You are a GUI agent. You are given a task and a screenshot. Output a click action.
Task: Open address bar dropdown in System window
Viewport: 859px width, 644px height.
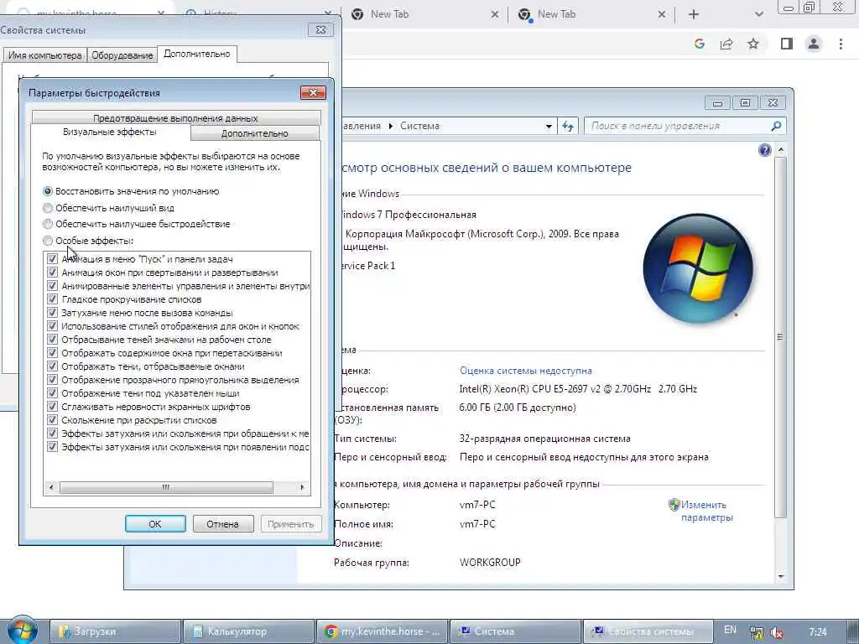click(549, 127)
